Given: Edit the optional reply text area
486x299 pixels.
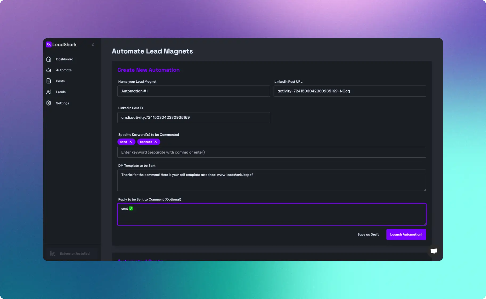Looking at the screenshot, I should click(271, 214).
